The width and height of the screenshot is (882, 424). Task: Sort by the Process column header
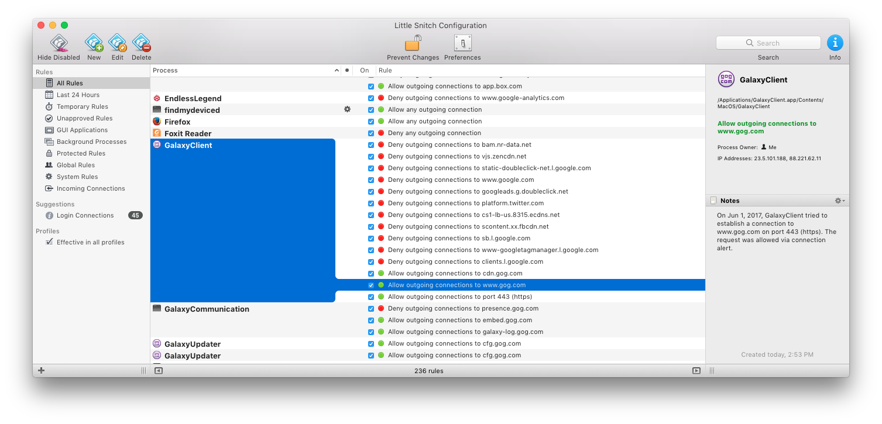[245, 70]
